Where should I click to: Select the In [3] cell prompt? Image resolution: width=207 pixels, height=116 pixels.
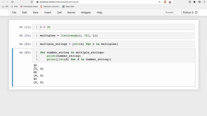[x=25, y=35]
